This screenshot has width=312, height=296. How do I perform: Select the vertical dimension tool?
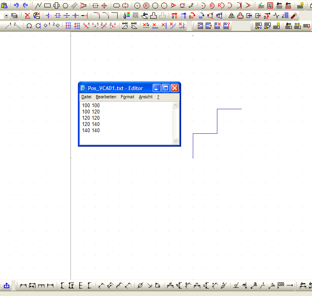point(62,285)
